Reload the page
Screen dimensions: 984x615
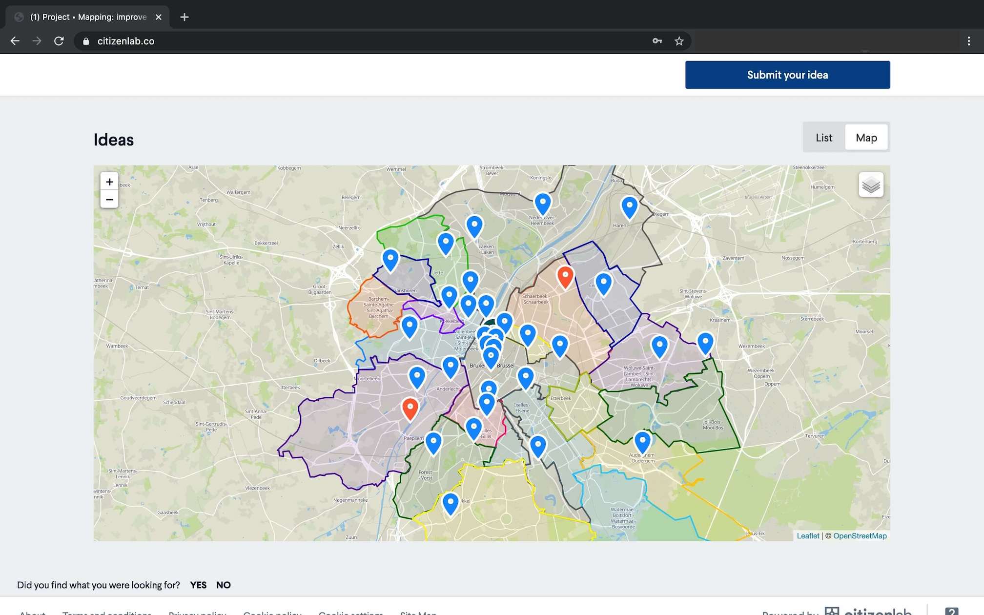point(59,41)
